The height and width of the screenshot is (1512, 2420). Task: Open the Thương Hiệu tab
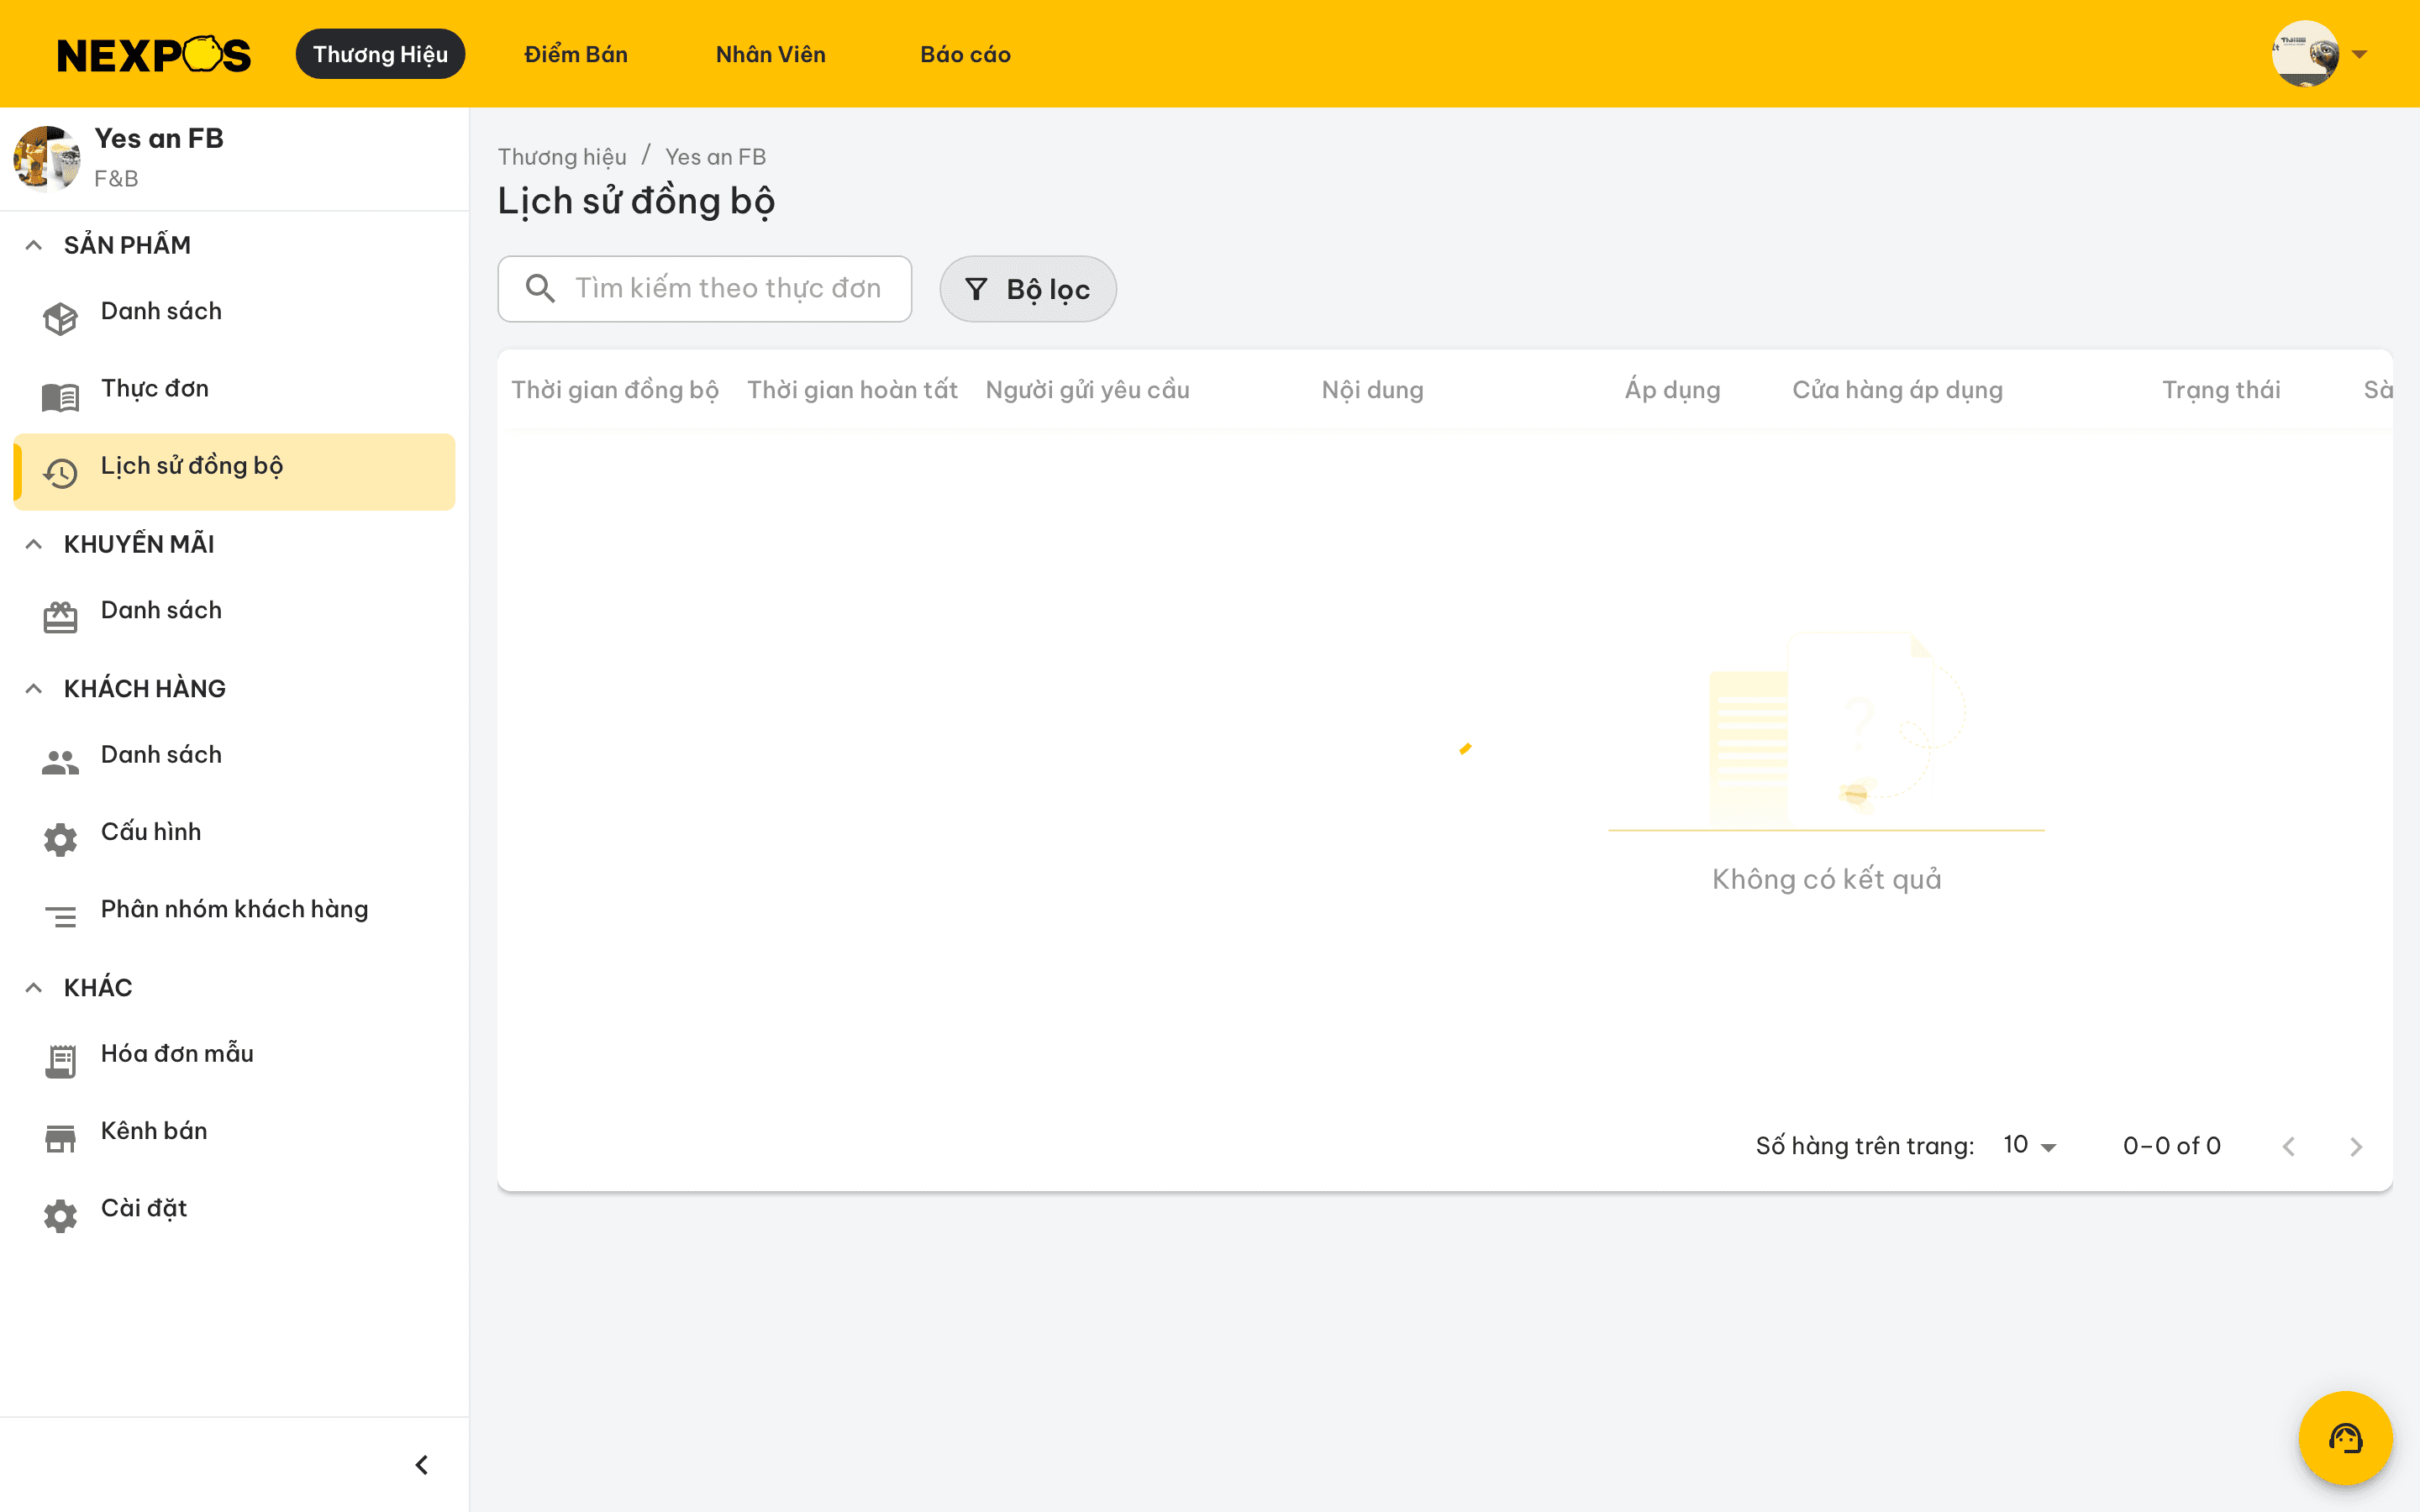(x=380, y=54)
